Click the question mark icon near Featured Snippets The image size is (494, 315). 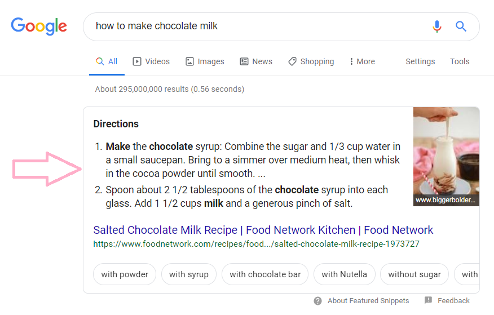click(x=318, y=300)
